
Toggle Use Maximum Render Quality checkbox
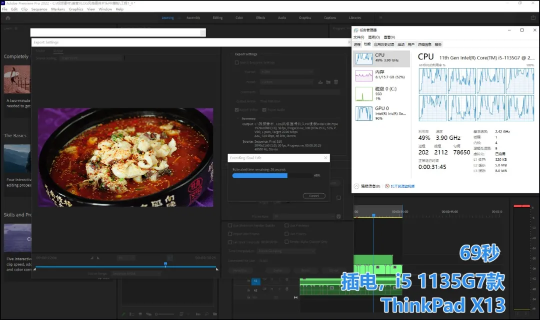pyautogui.click(x=230, y=226)
